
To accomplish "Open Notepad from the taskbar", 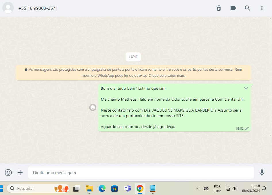I will tap(152, 188).
